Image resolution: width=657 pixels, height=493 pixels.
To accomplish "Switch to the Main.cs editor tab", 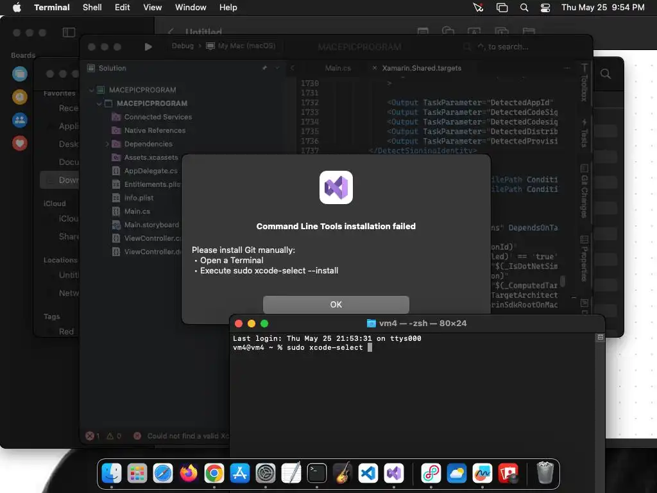I will 337,68.
